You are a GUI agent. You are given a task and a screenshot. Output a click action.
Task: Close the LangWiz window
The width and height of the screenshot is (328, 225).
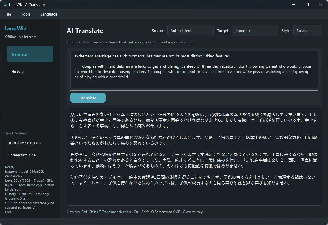[x=321, y=4]
